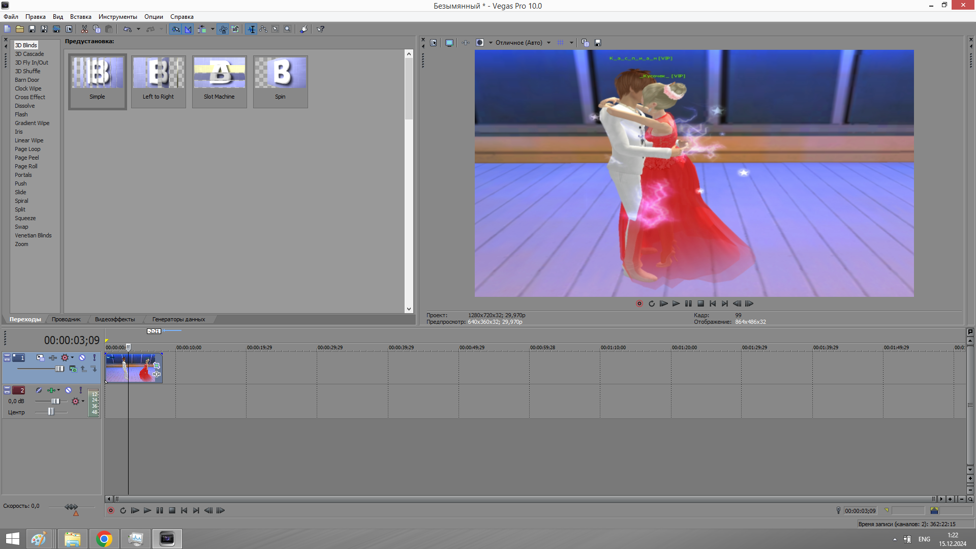Screen dimensions: 976x549
Task: Open the Инструменты menu
Action: pos(117,17)
